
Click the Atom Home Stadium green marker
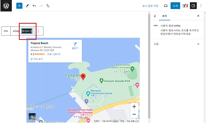pyautogui.click(x=132, y=69)
